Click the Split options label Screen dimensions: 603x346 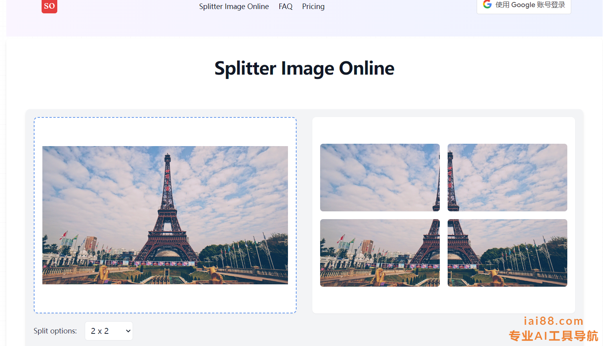pos(55,331)
